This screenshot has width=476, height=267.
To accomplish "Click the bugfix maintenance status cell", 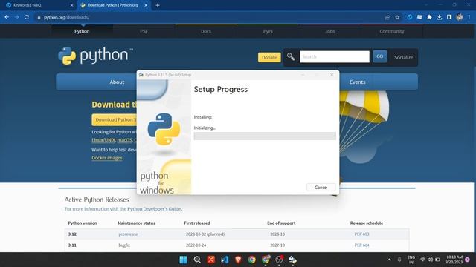I will tap(124, 245).
